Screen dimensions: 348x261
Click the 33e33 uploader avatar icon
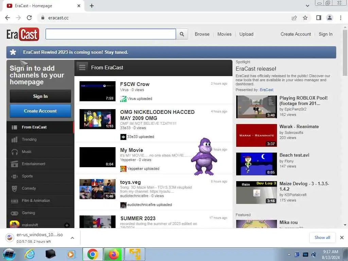123,137
